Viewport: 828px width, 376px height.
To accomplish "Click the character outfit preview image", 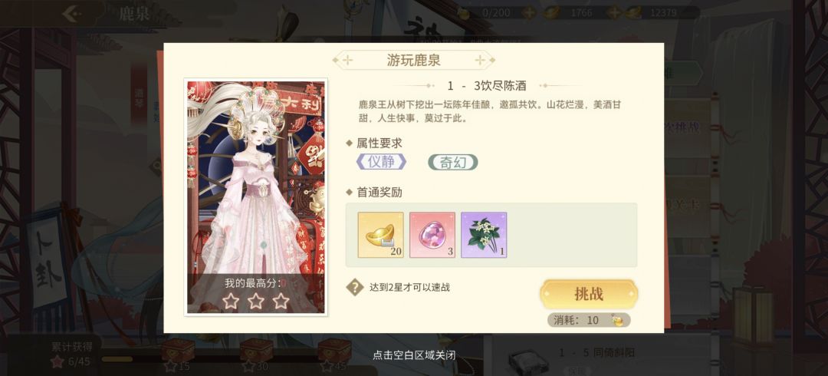I will coord(255,196).
